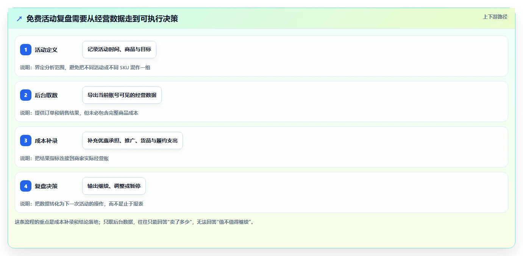The image size is (523, 256).
Task: Click the 复盘决策 step label
Action: 46,186
